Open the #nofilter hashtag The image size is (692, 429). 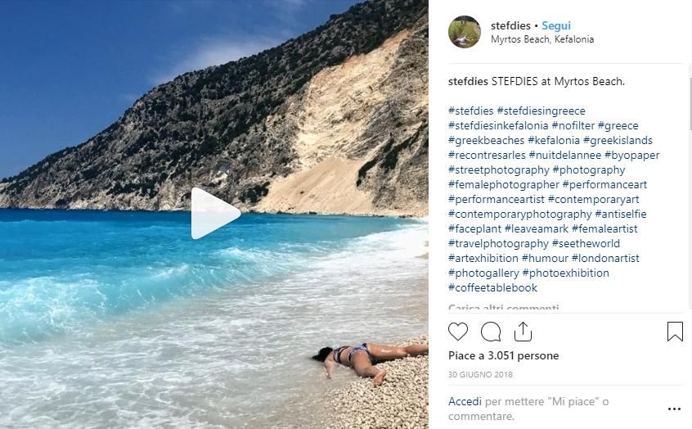click(573, 125)
